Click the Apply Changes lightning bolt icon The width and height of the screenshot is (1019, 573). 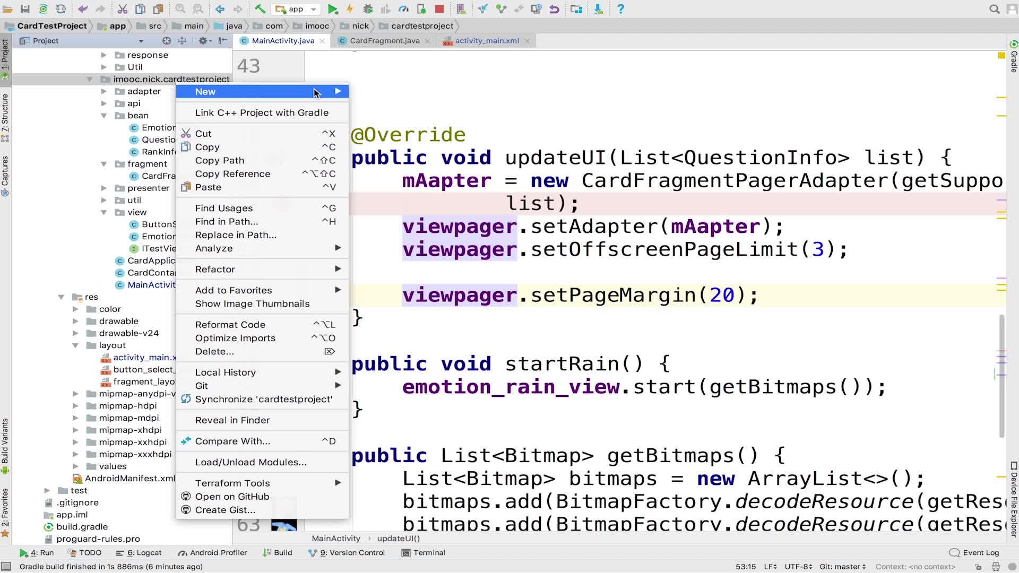pyautogui.click(x=349, y=9)
